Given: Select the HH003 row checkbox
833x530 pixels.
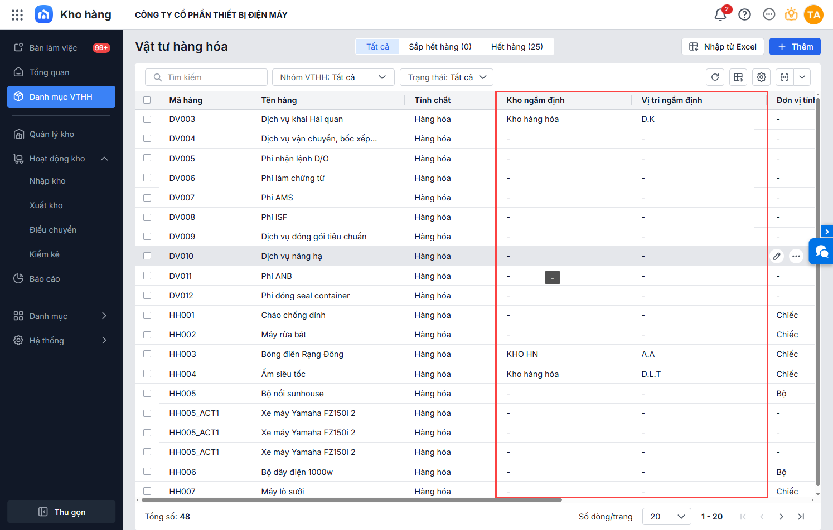Looking at the screenshot, I should click(x=147, y=354).
